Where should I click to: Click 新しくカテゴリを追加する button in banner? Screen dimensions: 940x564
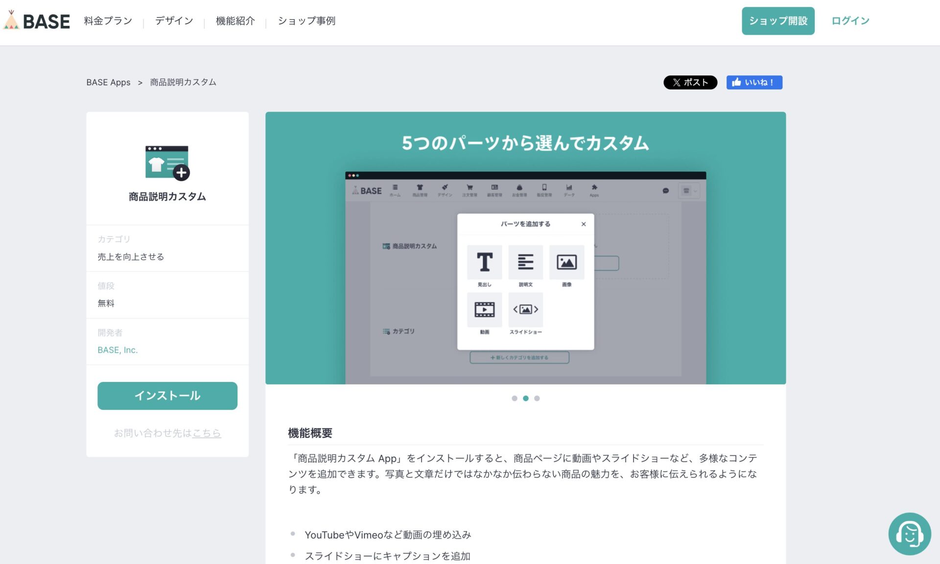pos(519,358)
